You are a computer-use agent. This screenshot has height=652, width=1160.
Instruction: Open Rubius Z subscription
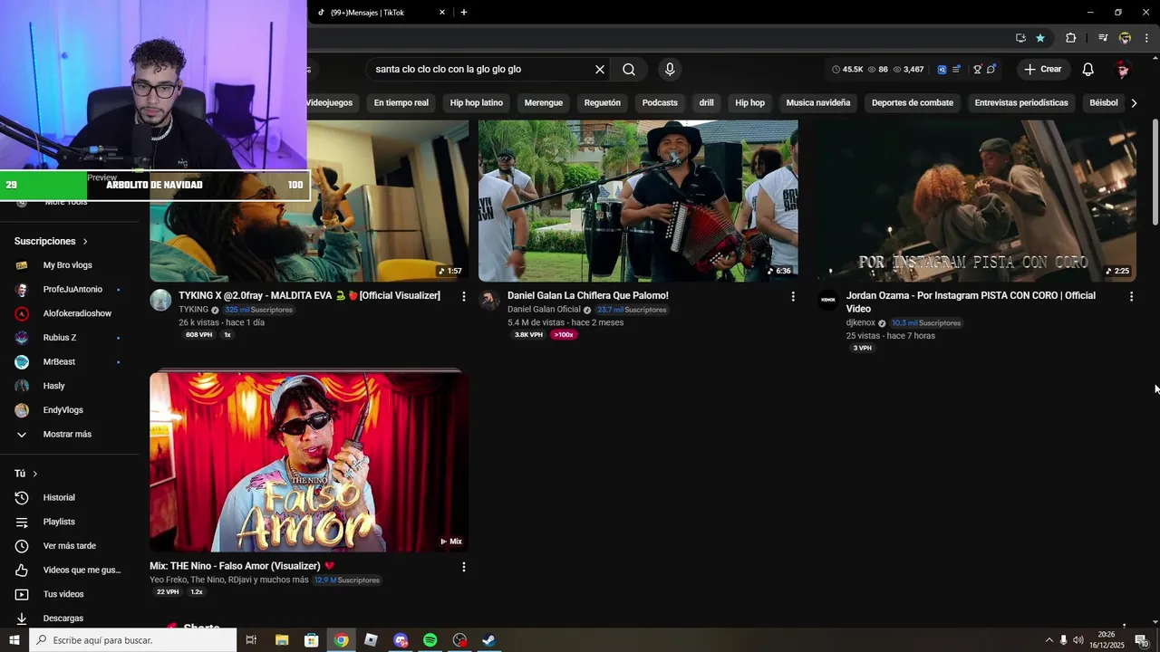point(60,338)
